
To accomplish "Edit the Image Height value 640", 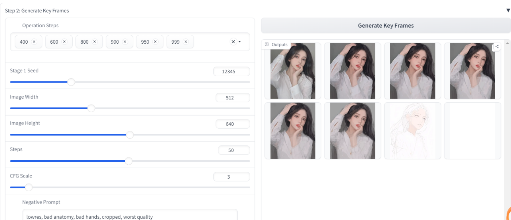I will click(x=232, y=124).
